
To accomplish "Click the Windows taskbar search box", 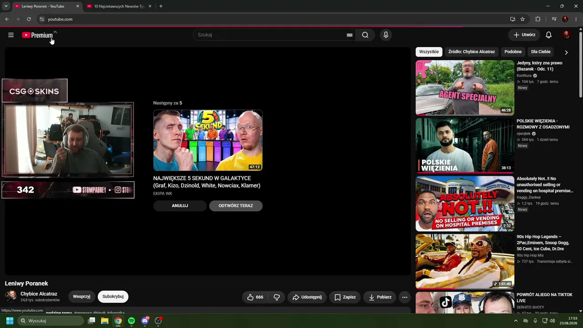I will pos(51,321).
